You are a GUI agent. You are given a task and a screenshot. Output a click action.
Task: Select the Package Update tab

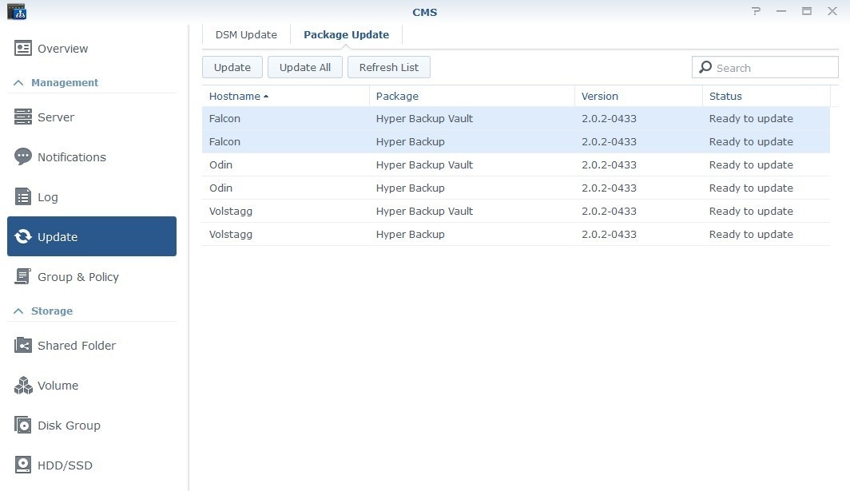tap(347, 34)
